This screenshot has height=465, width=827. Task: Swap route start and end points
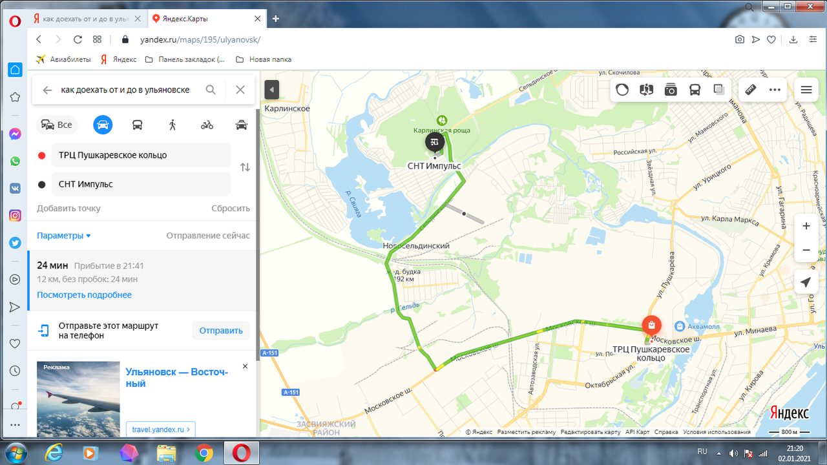click(x=245, y=167)
